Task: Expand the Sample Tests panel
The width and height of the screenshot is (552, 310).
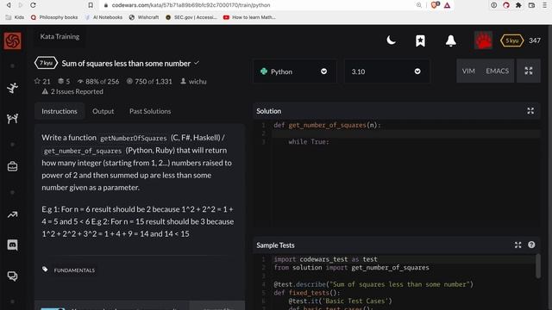Action: pyautogui.click(x=517, y=245)
